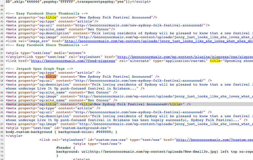The height and width of the screenshot is (160, 253).
Task: Click the closing </script> tag at the top
Action: (141, 2)
